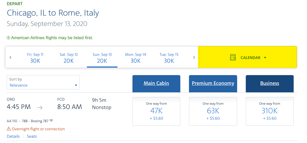Click the calendar icon in yellow bar
The image size is (307, 143).
(x=233, y=57)
